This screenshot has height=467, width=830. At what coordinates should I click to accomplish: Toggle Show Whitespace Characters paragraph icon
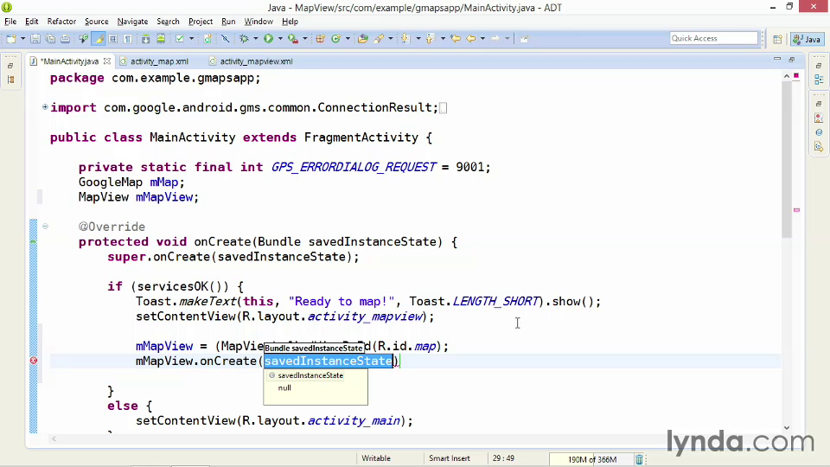[x=128, y=39]
